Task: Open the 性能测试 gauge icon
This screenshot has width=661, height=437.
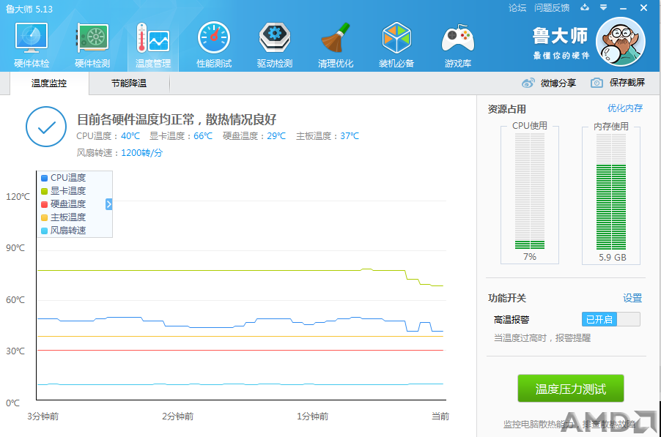Action: [x=214, y=38]
